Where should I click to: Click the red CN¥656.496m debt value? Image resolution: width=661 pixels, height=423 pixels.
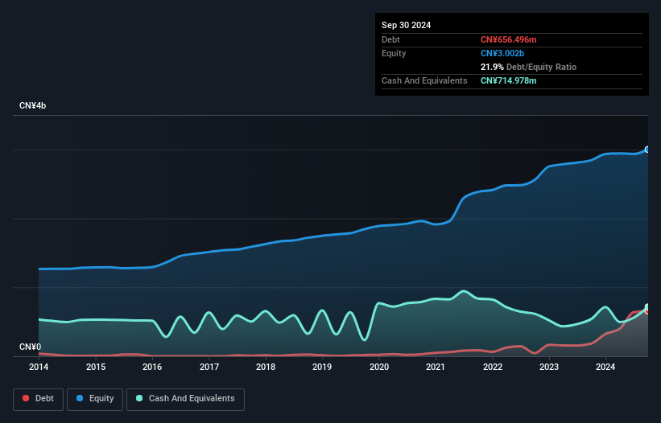click(508, 39)
